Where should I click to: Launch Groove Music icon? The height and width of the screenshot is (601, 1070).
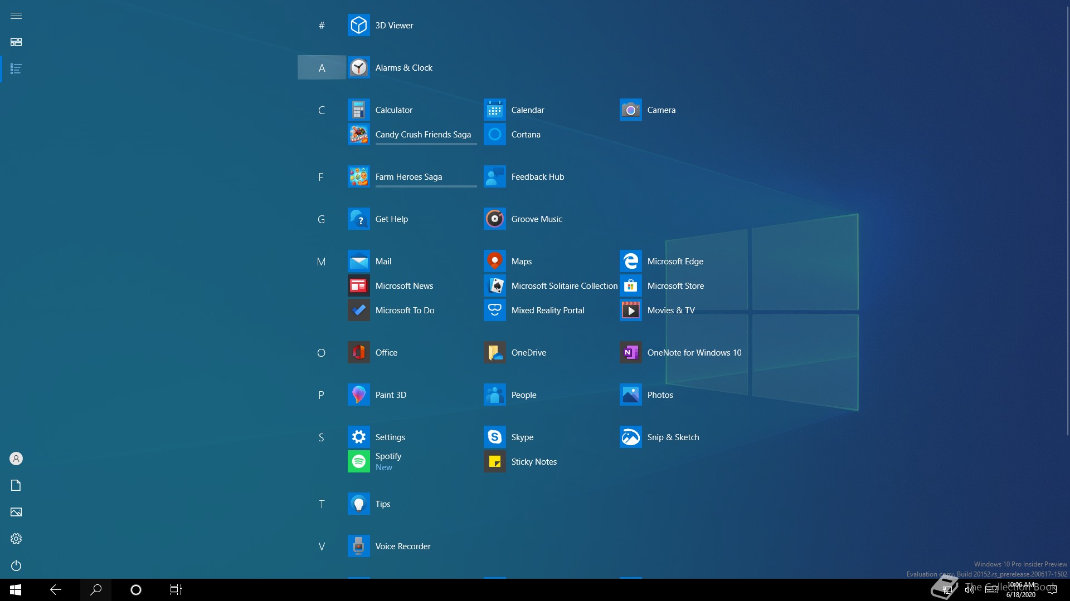tap(494, 219)
